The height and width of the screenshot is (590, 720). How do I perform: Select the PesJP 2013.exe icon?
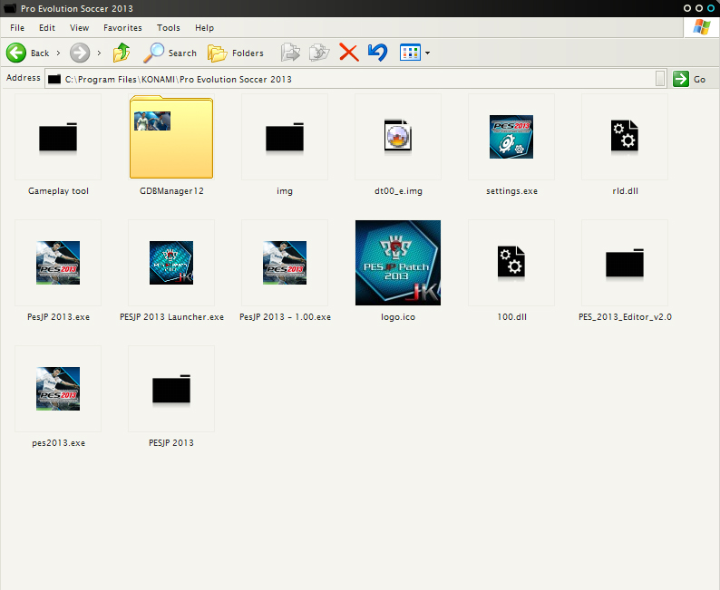coord(58,263)
